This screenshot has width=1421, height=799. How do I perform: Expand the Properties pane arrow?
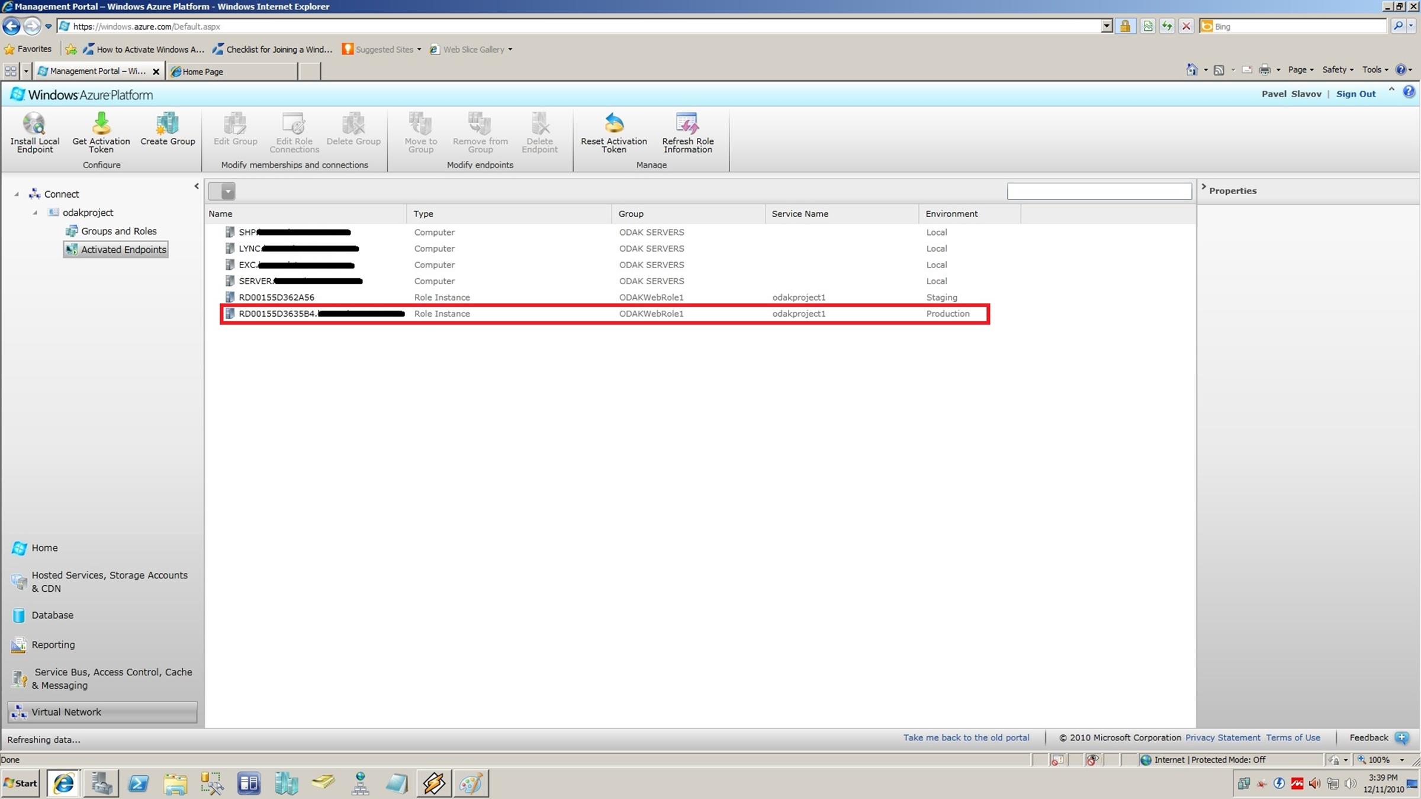pos(1203,187)
